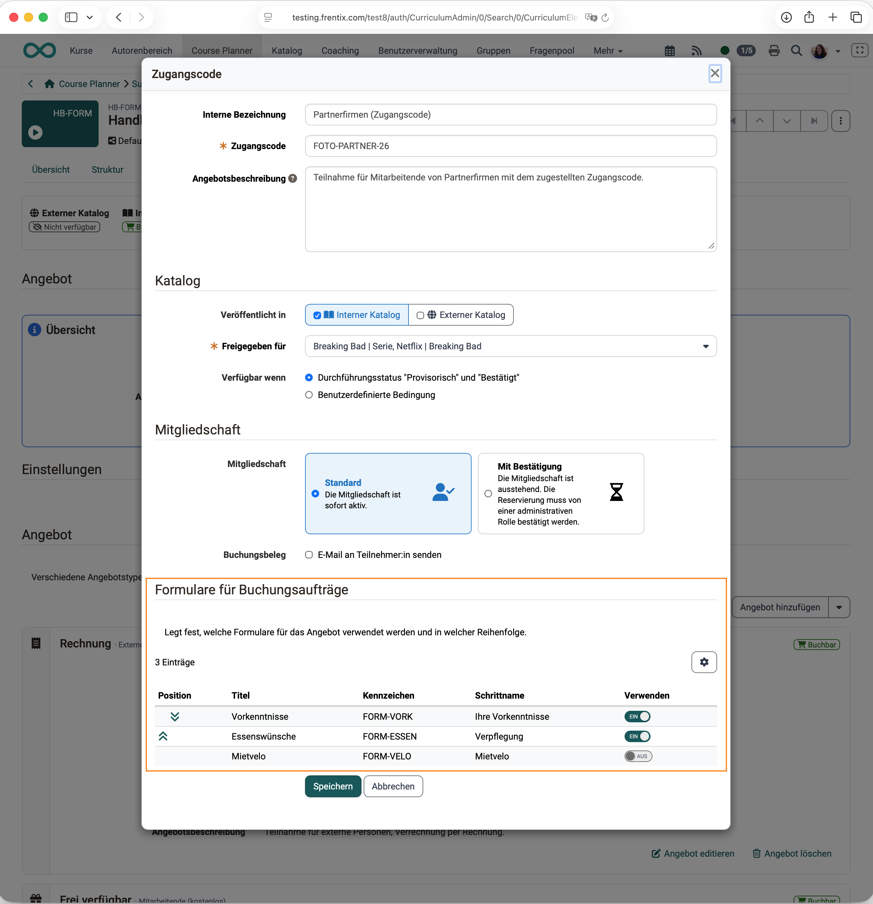
Task: Expand Safari sidebar options chevron
Action: (90, 18)
